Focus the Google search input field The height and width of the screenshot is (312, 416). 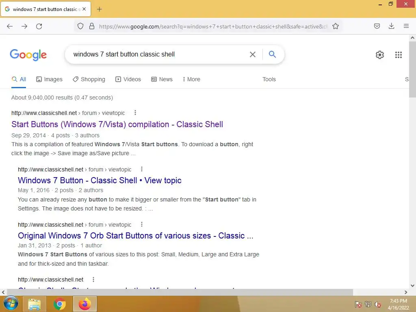coord(159,54)
